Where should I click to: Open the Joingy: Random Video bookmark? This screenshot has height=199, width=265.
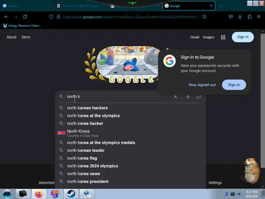pyautogui.click(x=22, y=26)
